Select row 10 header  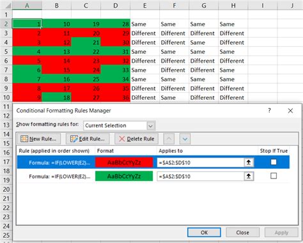point(6,97)
